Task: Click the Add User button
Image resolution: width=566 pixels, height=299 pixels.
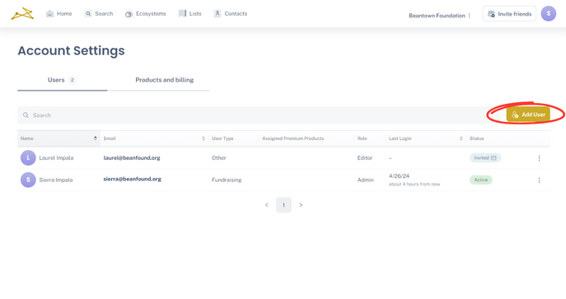Action: point(528,114)
